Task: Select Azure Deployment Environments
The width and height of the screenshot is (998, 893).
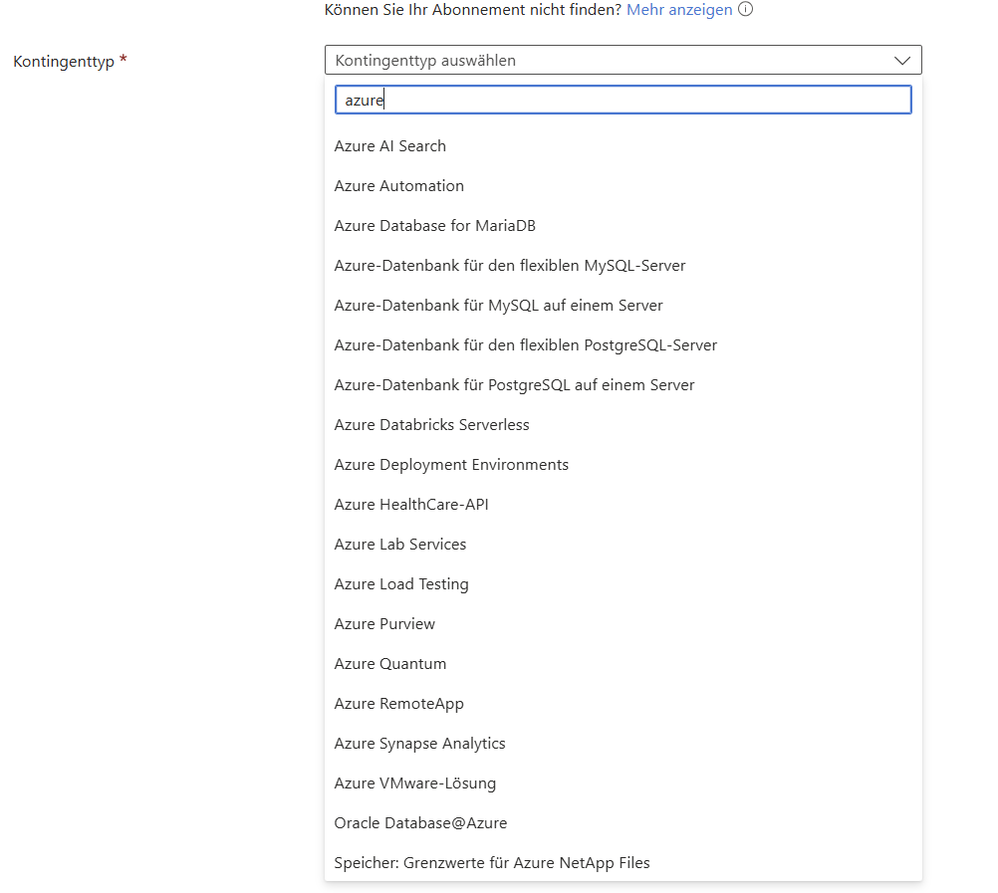Action: (x=624, y=465)
